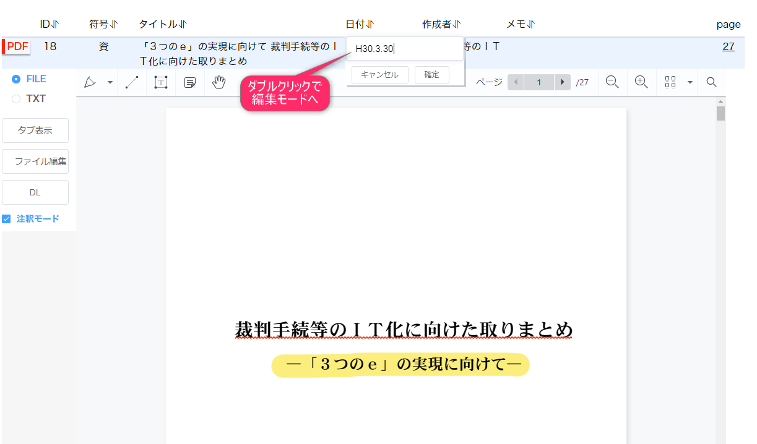Sort by the 日付 column header

(x=360, y=24)
